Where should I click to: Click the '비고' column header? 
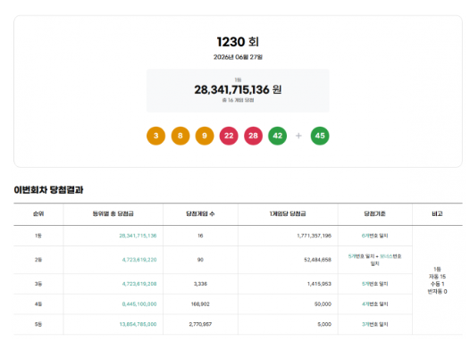pos(437,213)
